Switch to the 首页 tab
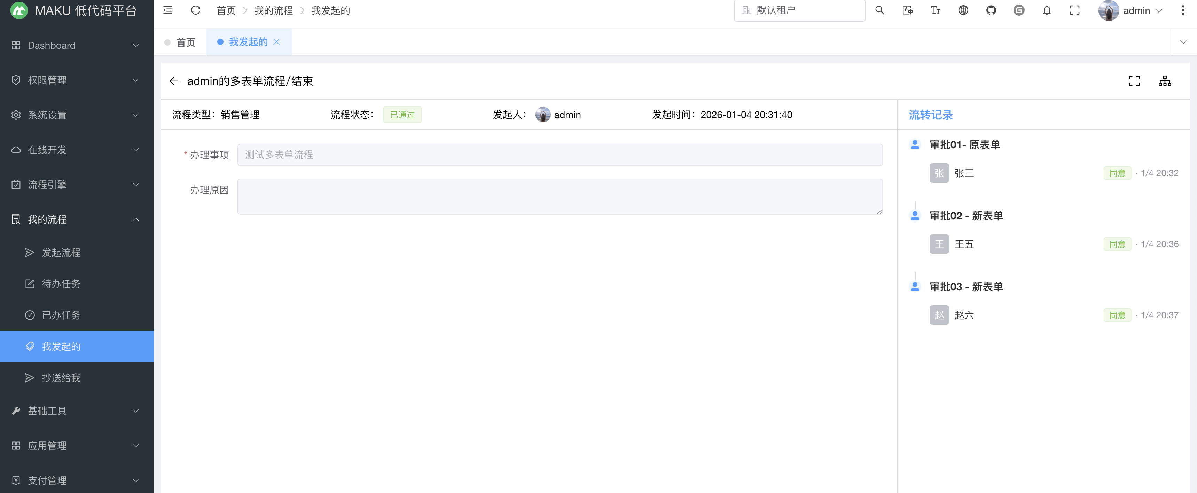This screenshot has height=493, width=1197. (x=180, y=42)
